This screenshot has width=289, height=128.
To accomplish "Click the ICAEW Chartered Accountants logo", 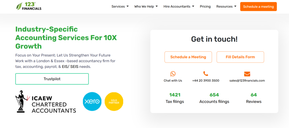I will pos(45,101).
